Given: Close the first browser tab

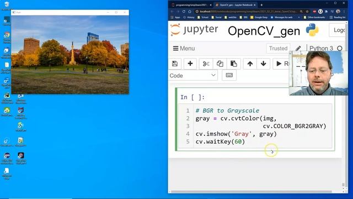Looking at the screenshot, I should (211, 5).
